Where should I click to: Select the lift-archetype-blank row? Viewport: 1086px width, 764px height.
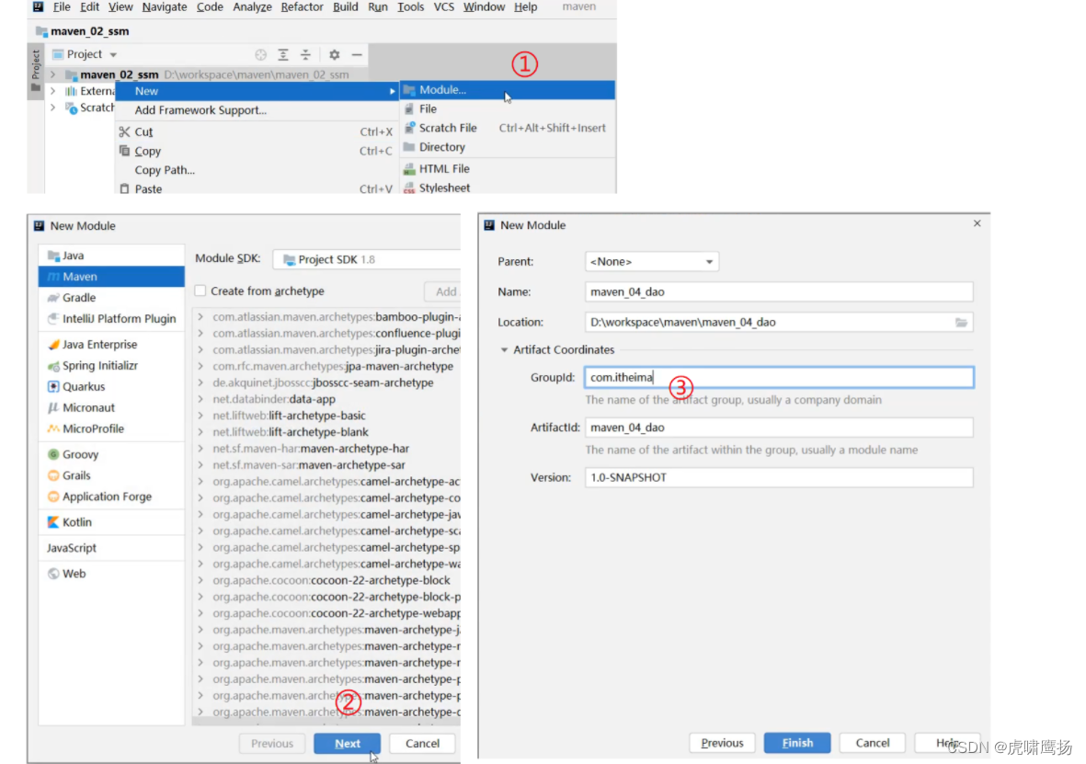point(327,432)
